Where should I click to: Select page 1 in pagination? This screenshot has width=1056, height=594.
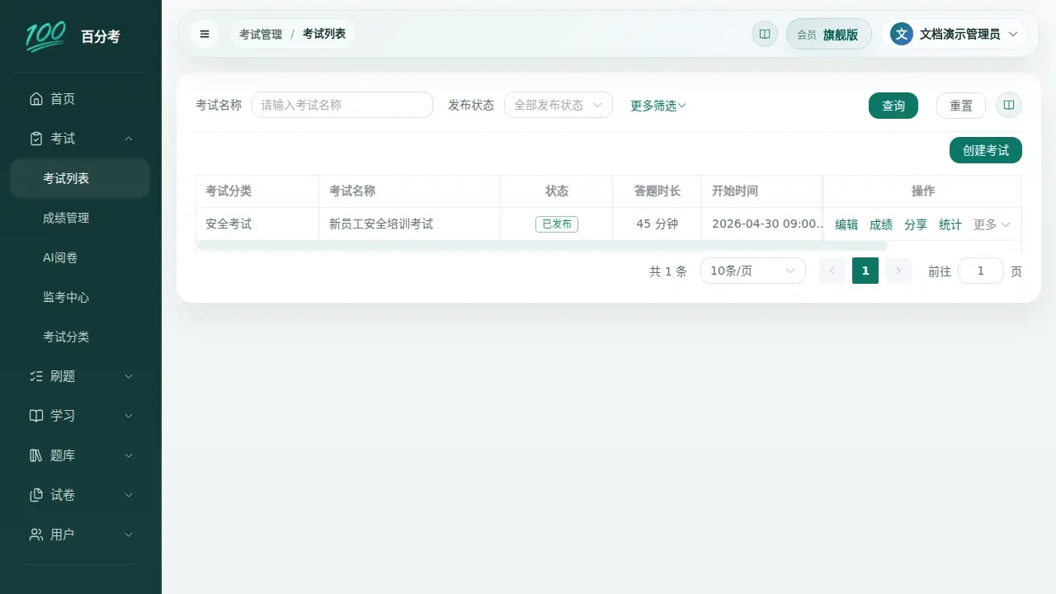(x=865, y=271)
